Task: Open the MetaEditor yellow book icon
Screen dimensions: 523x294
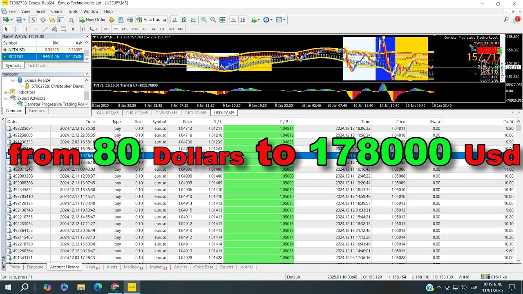Action: click(x=111, y=20)
